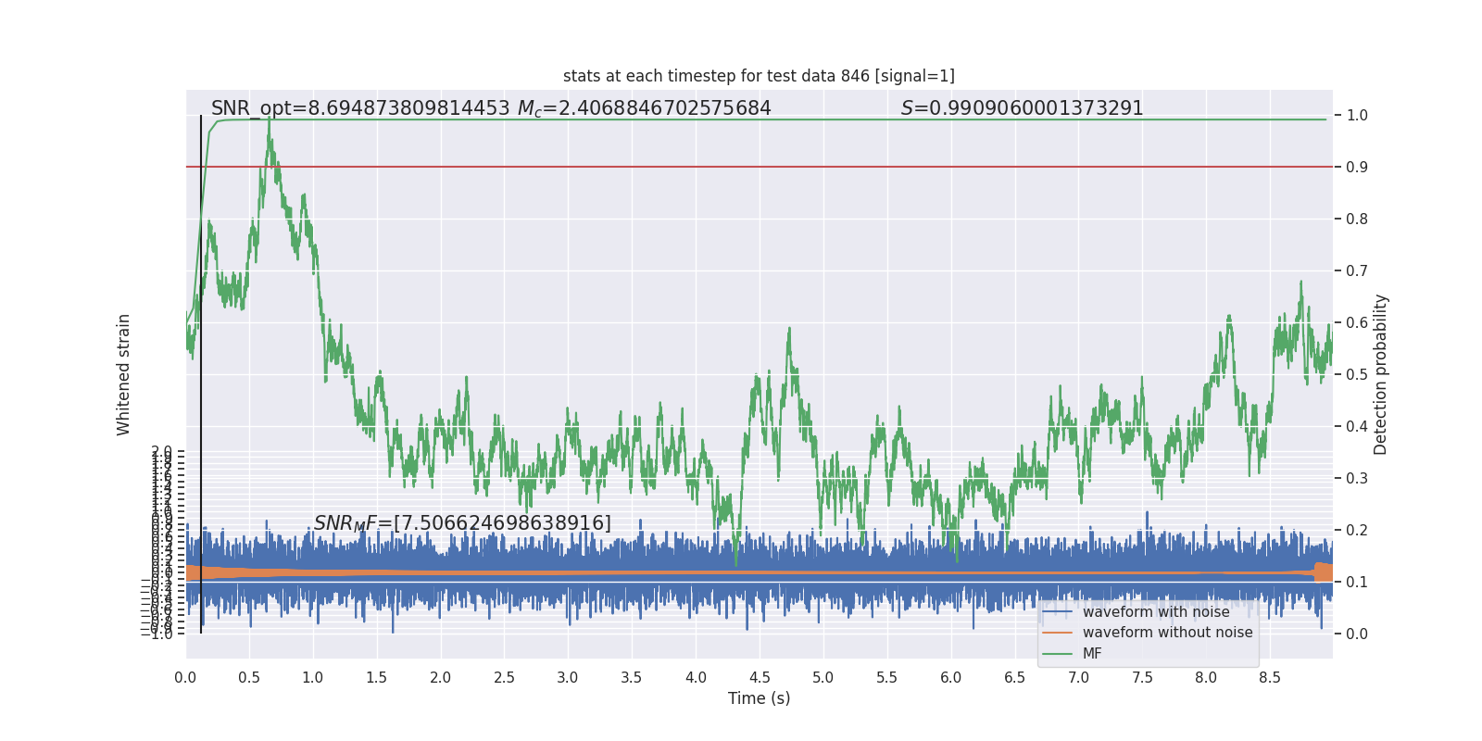
Task: Click the right-axis tick label 0.7
Action: click(x=1357, y=271)
